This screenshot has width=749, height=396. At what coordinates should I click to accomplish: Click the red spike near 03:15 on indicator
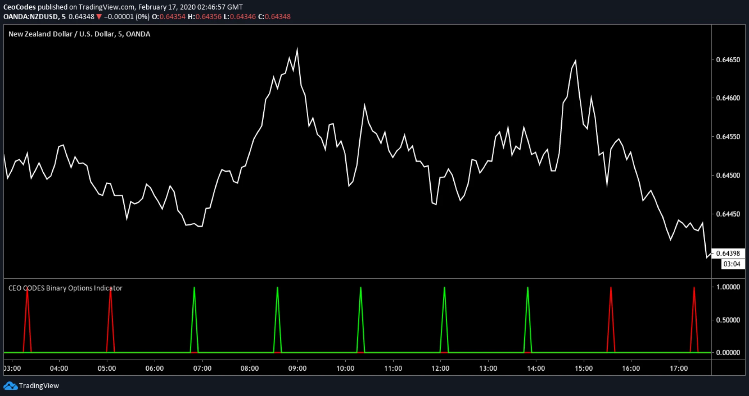tap(27, 296)
